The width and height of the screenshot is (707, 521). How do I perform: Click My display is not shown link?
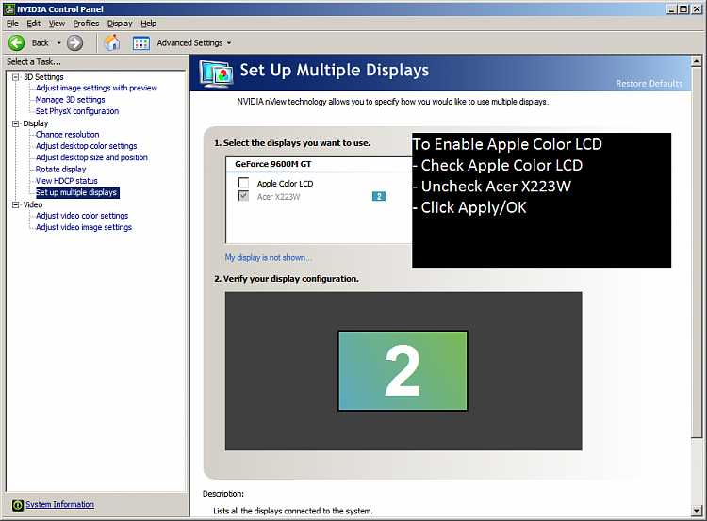pos(269,258)
